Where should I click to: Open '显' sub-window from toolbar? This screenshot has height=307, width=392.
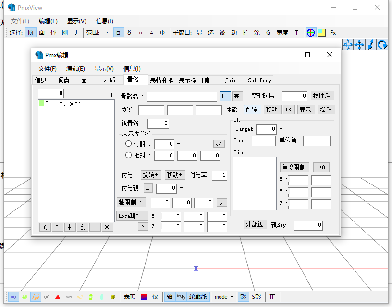(x=199, y=33)
